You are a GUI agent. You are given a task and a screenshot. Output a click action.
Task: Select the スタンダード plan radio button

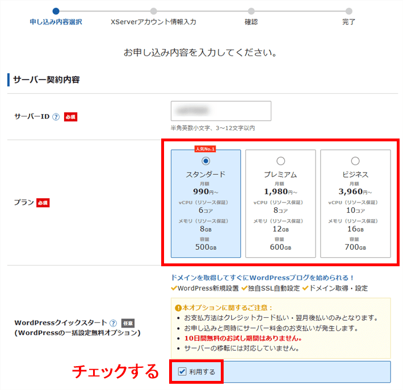(205, 161)
